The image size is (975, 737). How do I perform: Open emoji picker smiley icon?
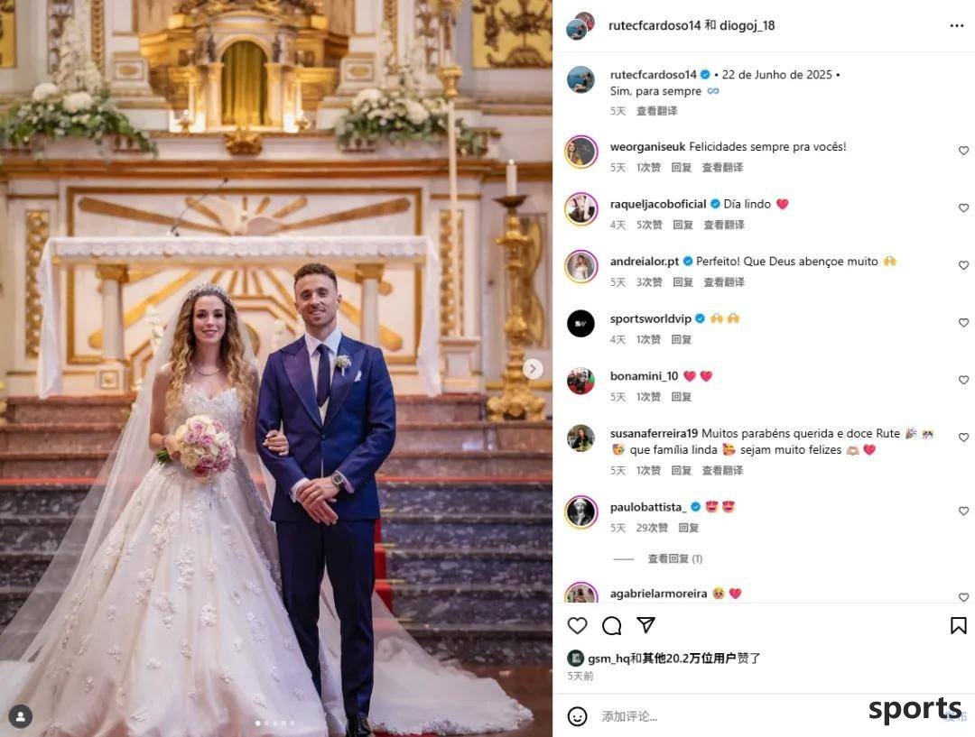click(577, 716)
